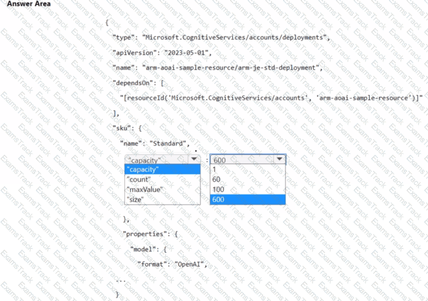428x301 pixels.
Task: Click the Answer Area heading
Action: pyautogui.click(x=29, y=4)
